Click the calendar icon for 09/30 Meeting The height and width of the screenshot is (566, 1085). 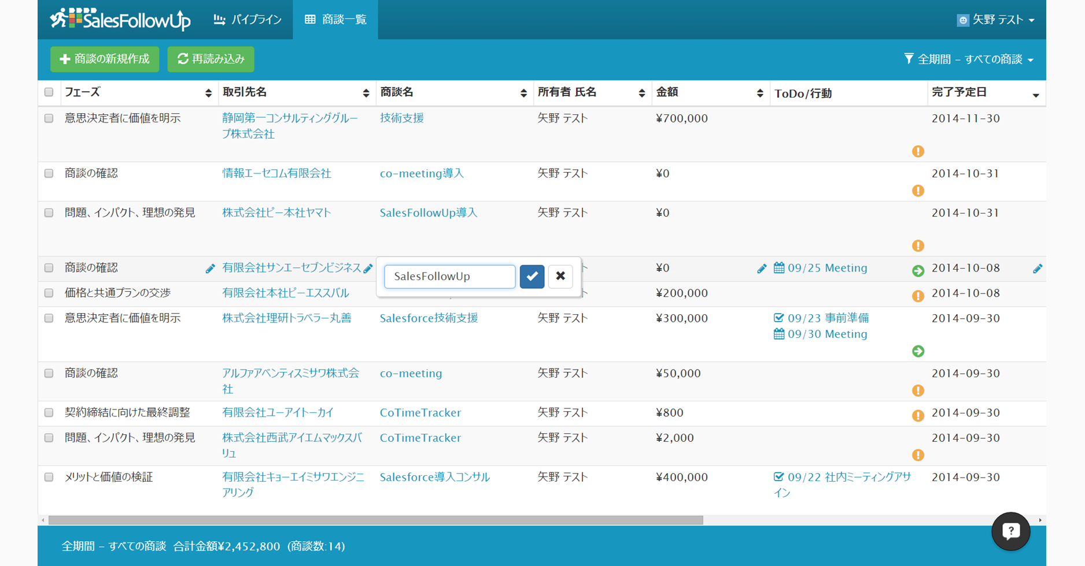point(779,334)
